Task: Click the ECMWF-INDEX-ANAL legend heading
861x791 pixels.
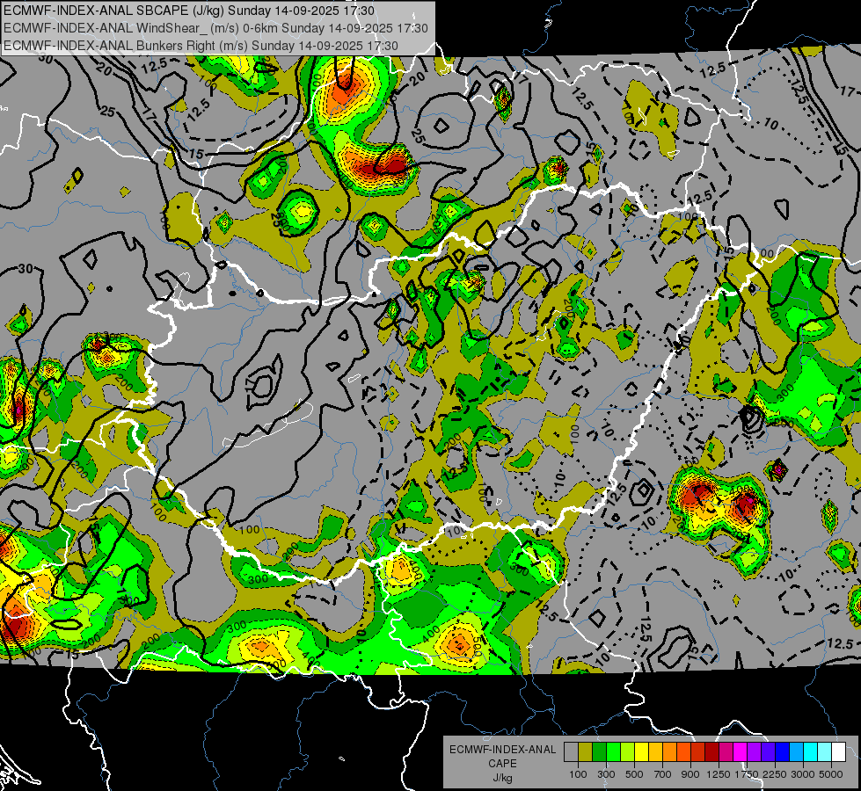Action: tap(502, 750)
